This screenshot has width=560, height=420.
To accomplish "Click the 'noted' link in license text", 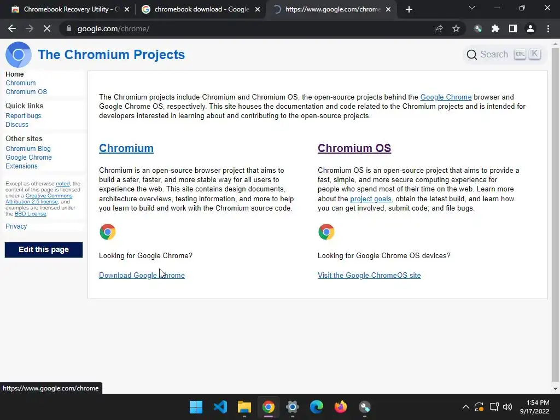I will coord(62,184).
